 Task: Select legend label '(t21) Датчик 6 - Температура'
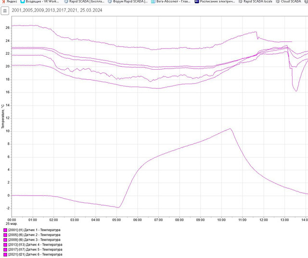click(40, 255)
